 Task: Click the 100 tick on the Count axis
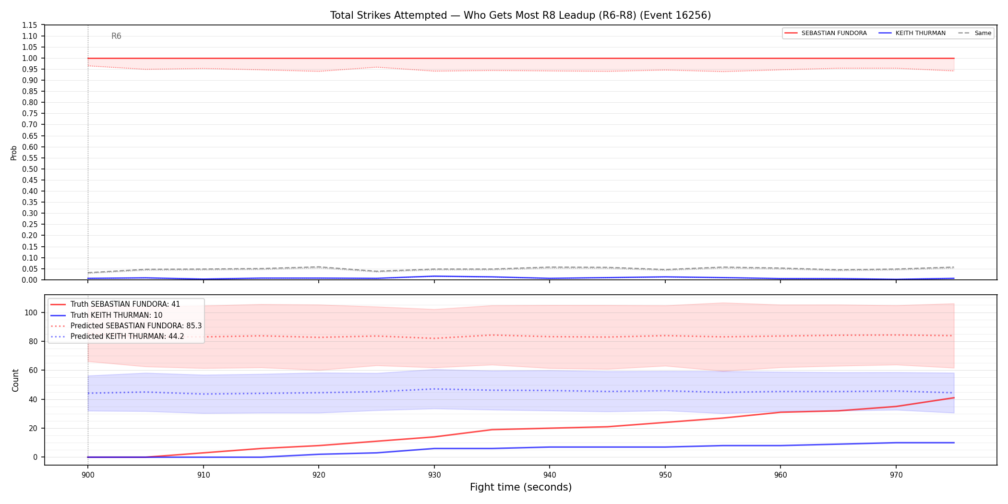[x=31, y=312]
